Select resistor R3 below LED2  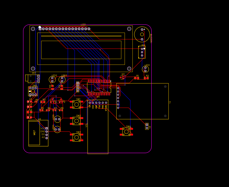click(x=53, y=87)
